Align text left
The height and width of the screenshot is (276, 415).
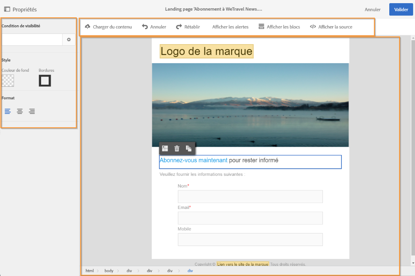click(x=8, y=111)
